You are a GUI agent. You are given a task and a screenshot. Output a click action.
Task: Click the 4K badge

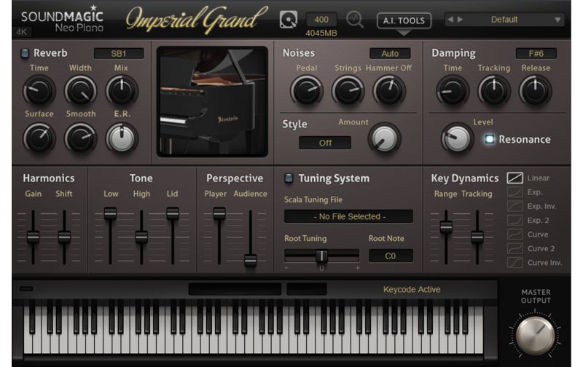[22, 32]
